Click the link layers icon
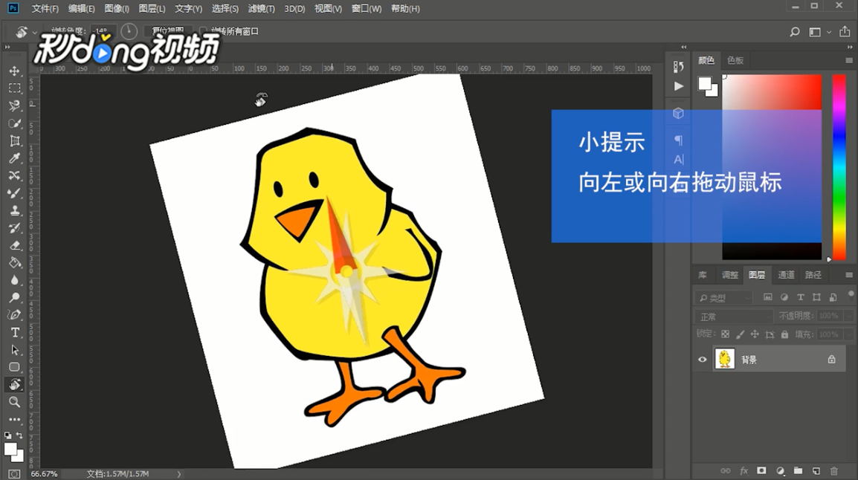858x480 pixels. click(726, 470)
